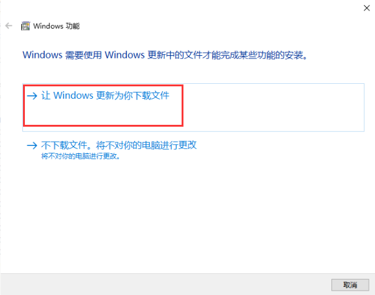This screenshot has height=295, width=375.
Task: Choose 让 Windows 更新为你下载文件
Action: tap(193, 107)
